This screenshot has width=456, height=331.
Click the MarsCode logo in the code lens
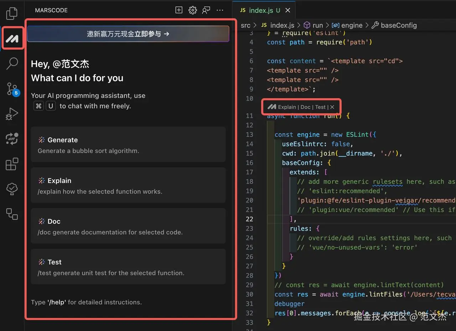[x=272, y=107]
